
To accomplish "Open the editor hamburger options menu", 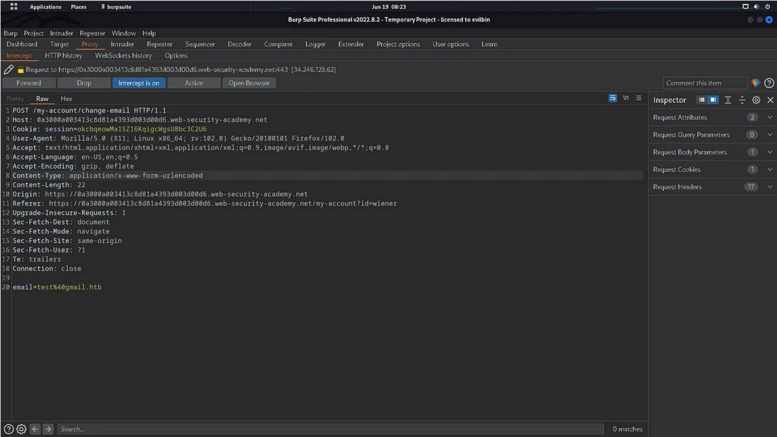I will click(x=638, y=98).
